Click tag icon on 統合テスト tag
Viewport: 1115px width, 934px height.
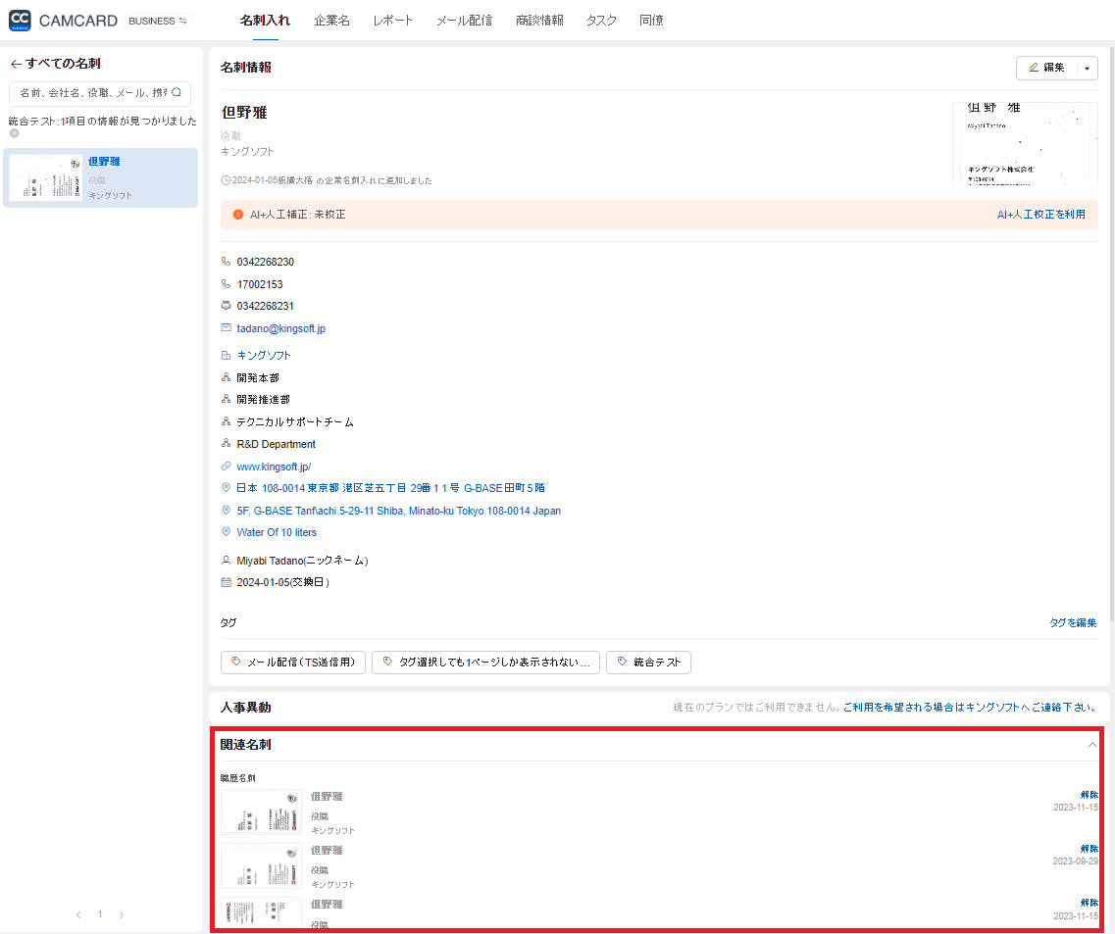(x=622, y=662)
